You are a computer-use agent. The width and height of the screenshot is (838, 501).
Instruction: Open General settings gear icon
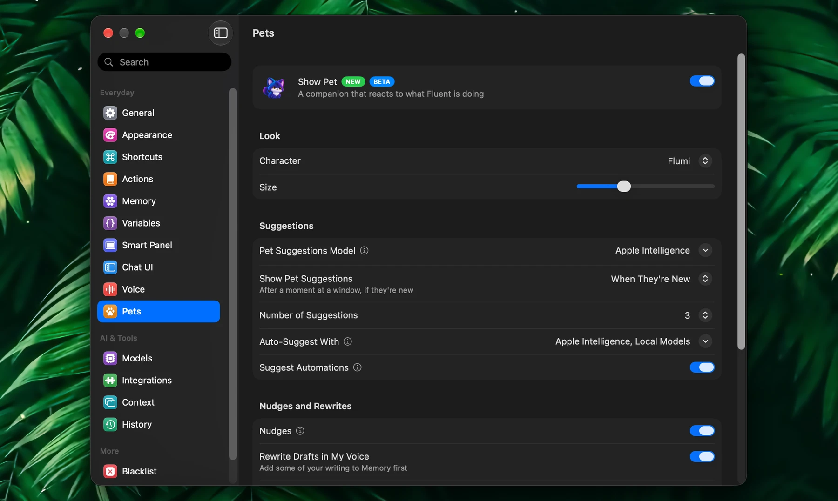(x=110, y=113)
